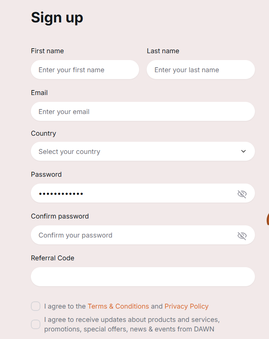Reveal the Confirm password field's hidden text
269x339 pixels.
coord(242,236)
